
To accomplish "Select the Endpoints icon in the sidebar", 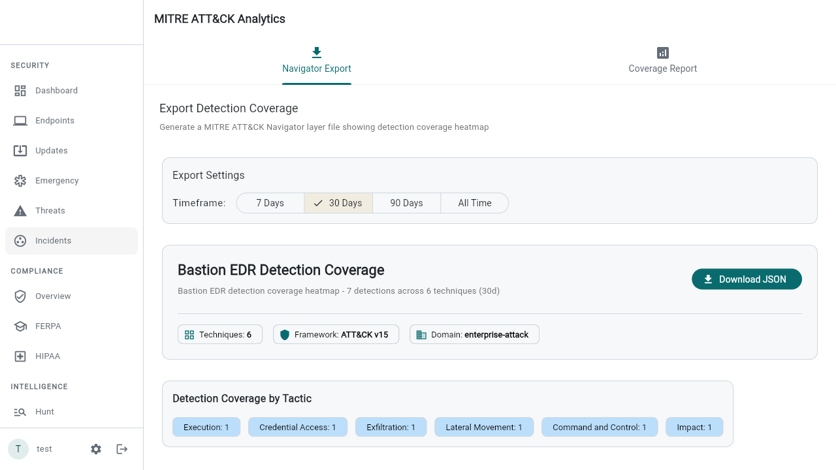I will pyautogui.click(x=20, y=120).
